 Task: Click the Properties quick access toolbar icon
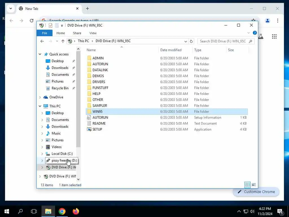coord(50,25)
